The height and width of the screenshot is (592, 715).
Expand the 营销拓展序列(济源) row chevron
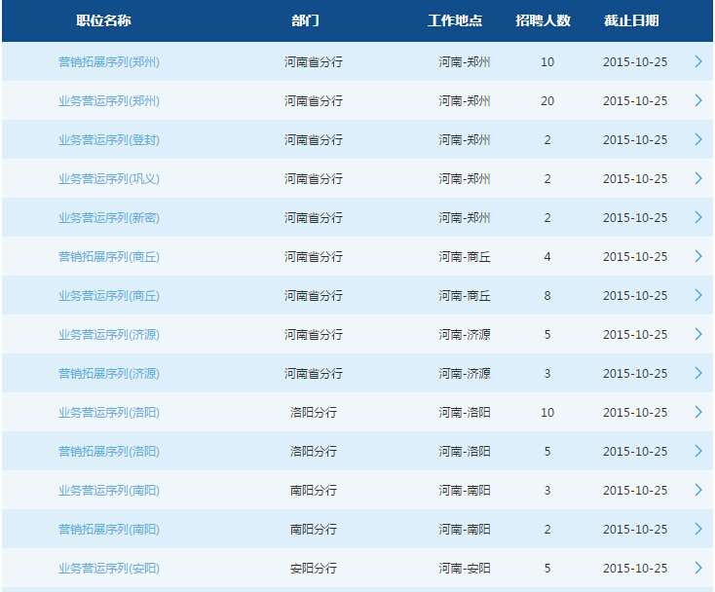697,373
